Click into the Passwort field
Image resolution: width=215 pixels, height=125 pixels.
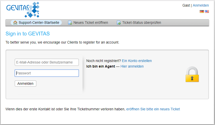[x=47, y=73]
